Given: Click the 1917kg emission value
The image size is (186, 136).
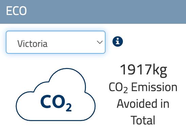Looking at the screenshot, I should pos(144,70).
